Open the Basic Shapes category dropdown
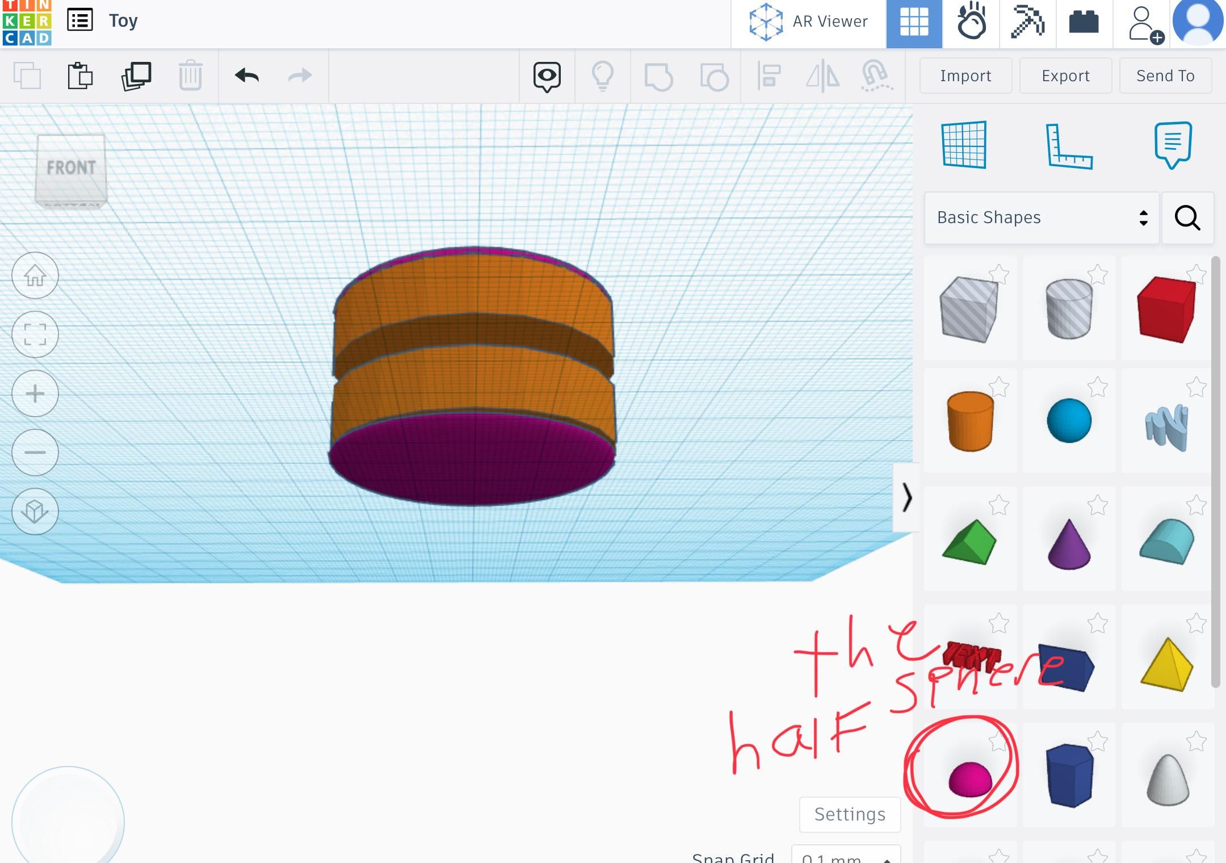 coord(1042,218)
